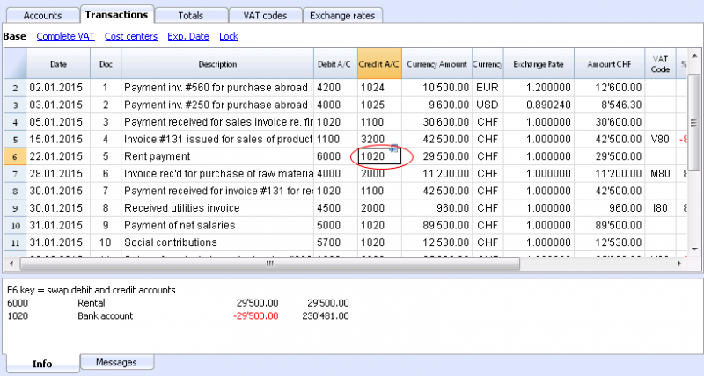Click credit account 3200 cell

tap(379, 140)
